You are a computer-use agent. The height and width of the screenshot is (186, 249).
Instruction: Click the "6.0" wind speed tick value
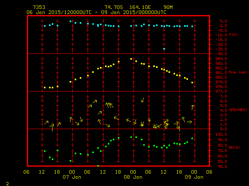tap(223, 101)
